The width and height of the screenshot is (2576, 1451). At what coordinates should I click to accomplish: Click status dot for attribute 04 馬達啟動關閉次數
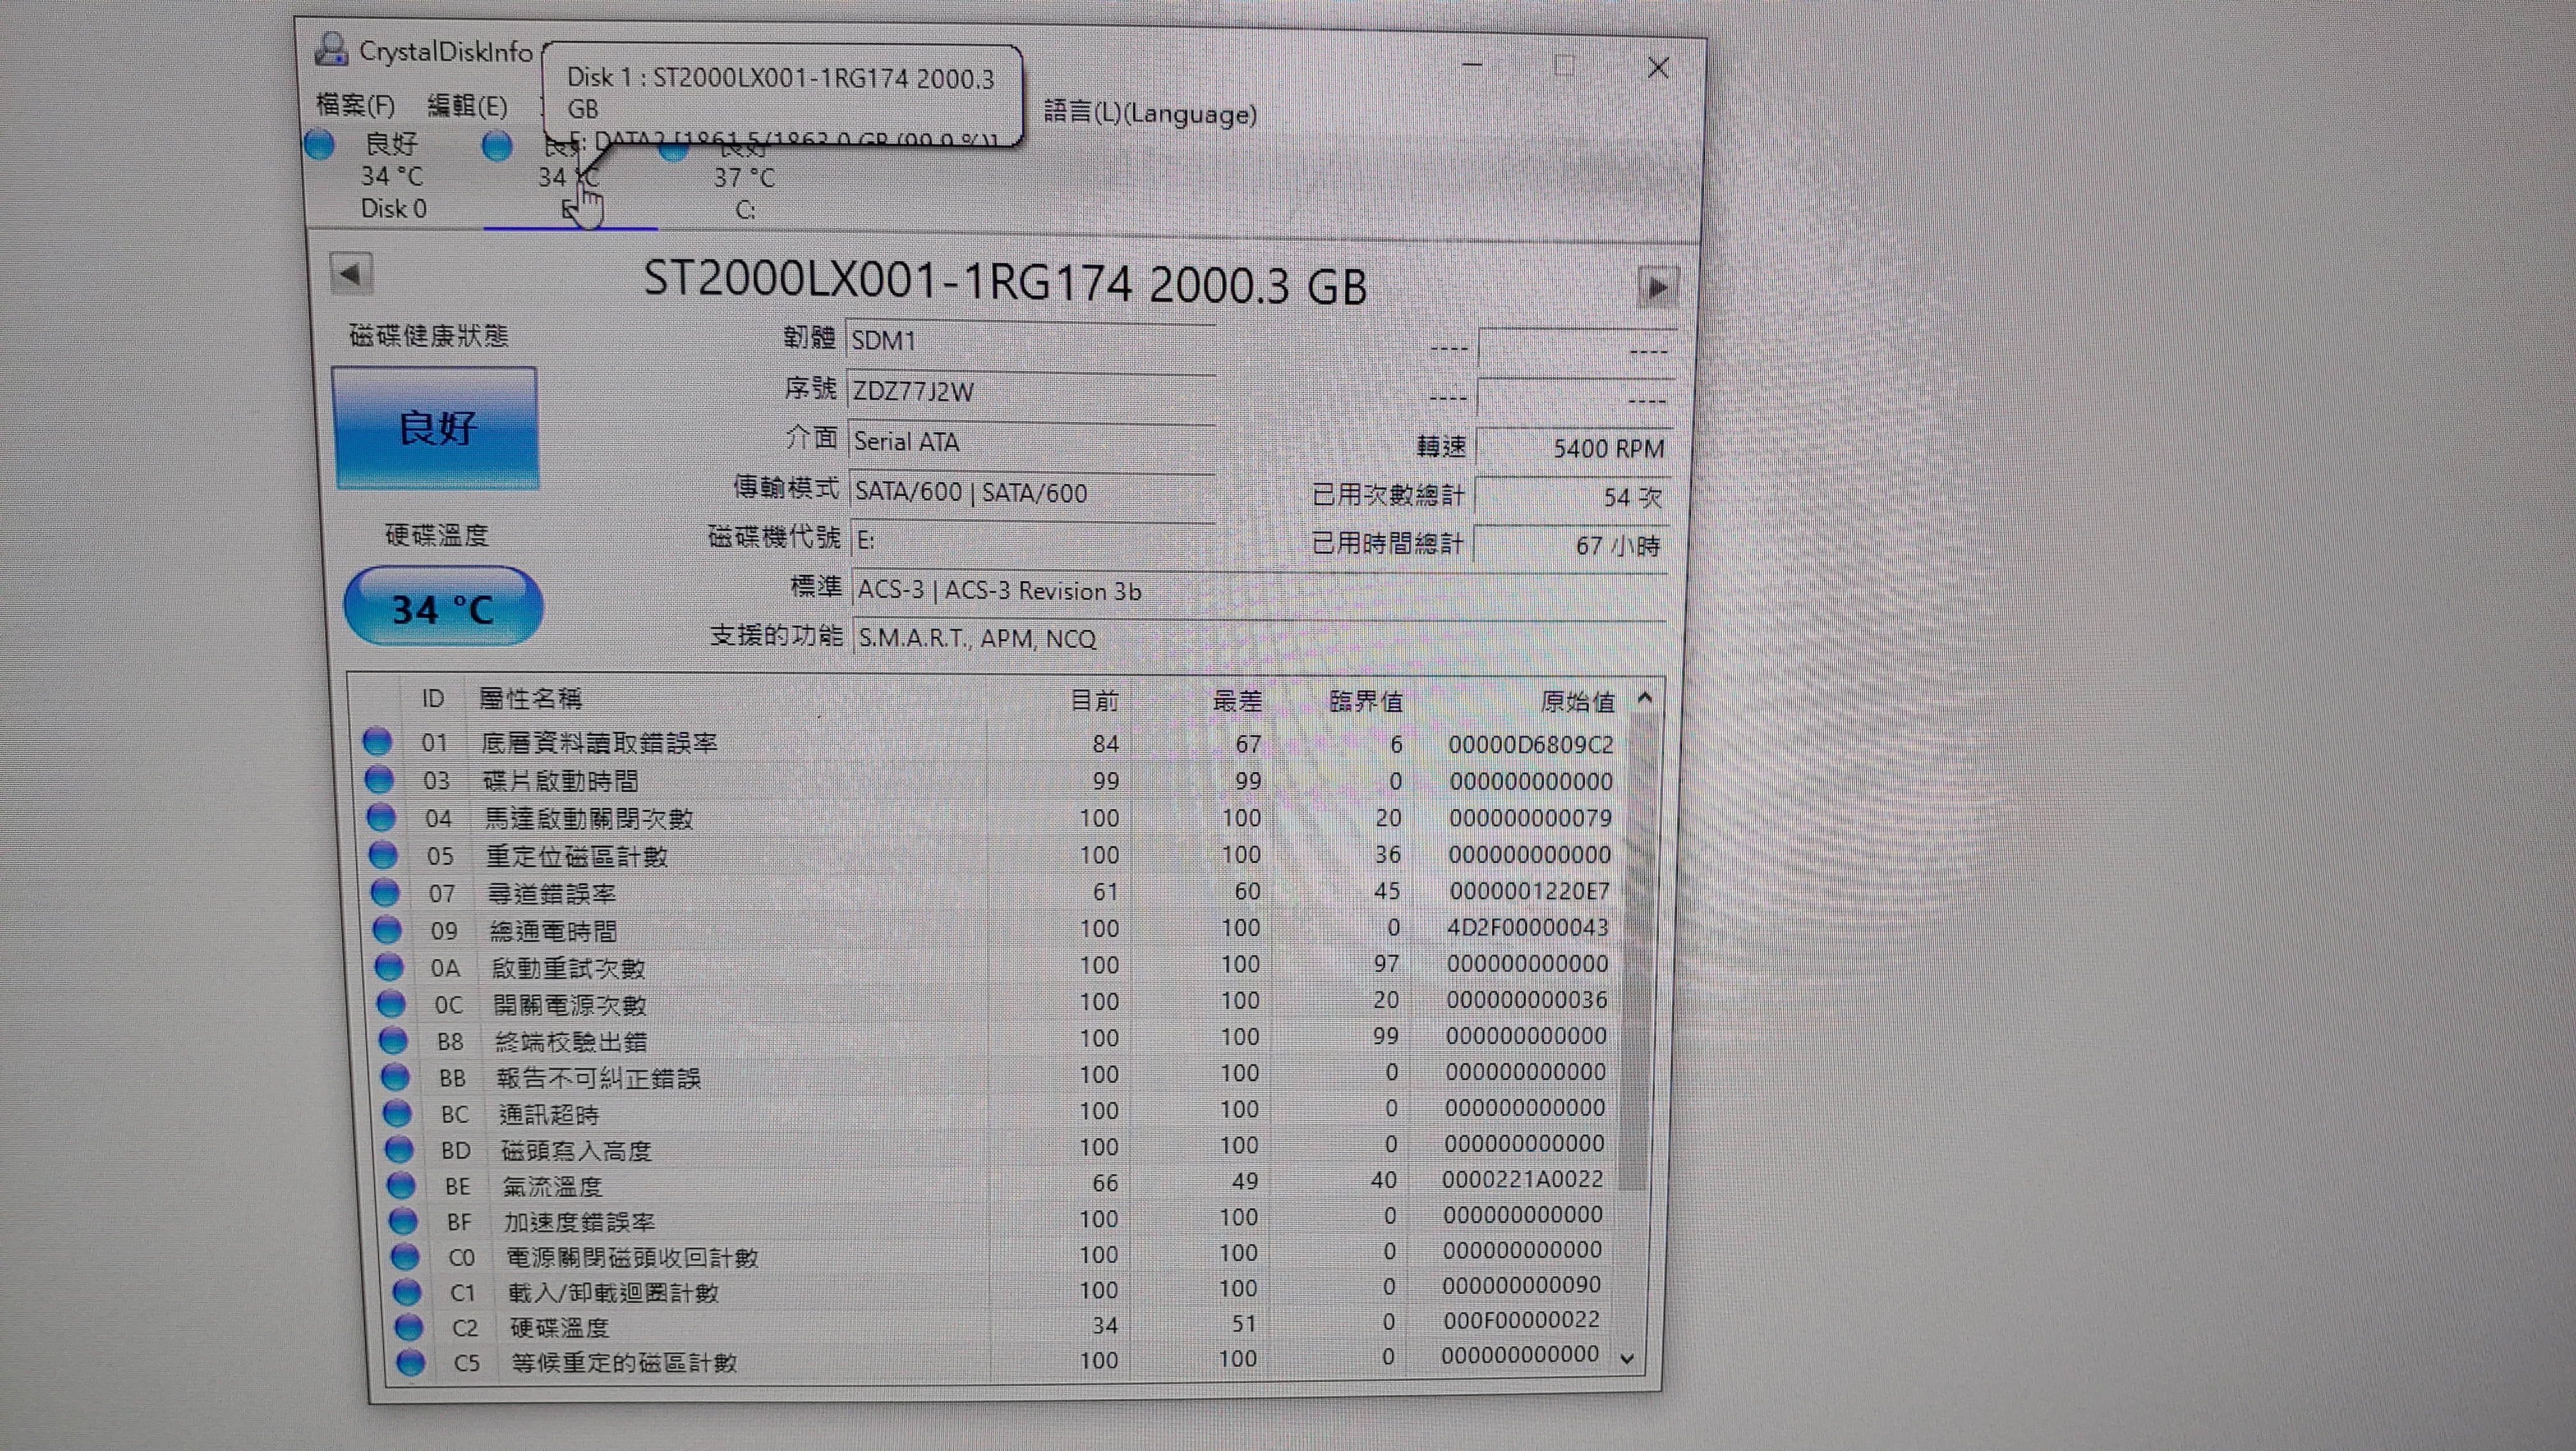(x=381, y=817)
